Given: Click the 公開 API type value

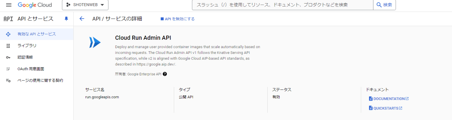Looking at the screenshot, I should (x=186, y=97).
